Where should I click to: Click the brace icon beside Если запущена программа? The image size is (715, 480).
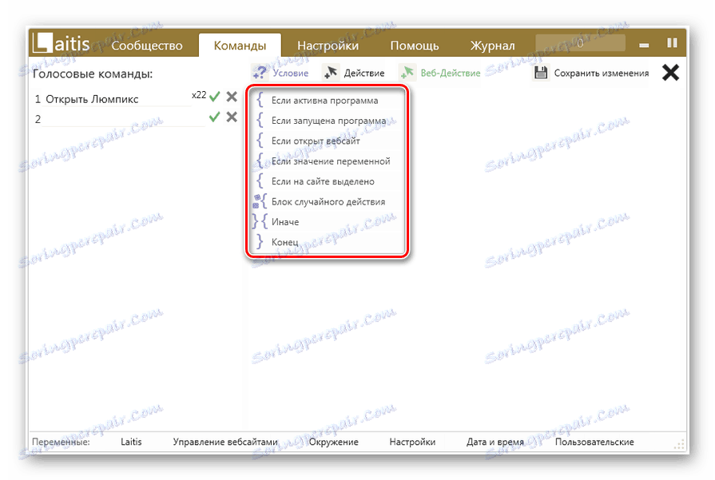tap(260, 120)
